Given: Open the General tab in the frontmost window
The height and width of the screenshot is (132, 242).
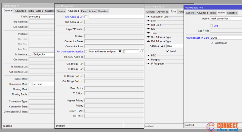Looking at the screenshot, I should pyautogui.click(x=190, y=13).
